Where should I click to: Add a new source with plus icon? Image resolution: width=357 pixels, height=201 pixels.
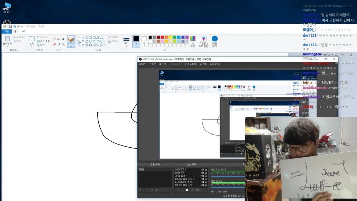177,190
